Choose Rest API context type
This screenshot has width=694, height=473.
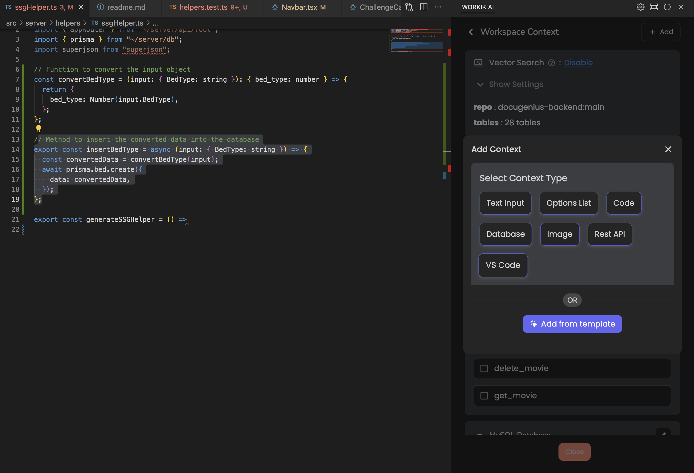coord(609,234)
